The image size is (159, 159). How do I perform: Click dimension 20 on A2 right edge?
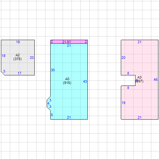pos(32,58)
